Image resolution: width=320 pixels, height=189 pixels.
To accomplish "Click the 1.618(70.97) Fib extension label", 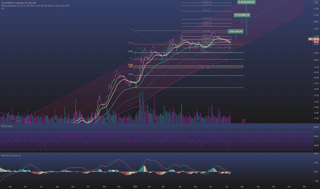I will coord(206,18).
